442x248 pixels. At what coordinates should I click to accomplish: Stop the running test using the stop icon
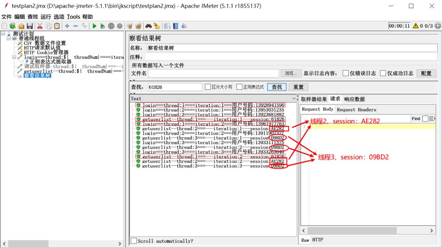[111, 26]
